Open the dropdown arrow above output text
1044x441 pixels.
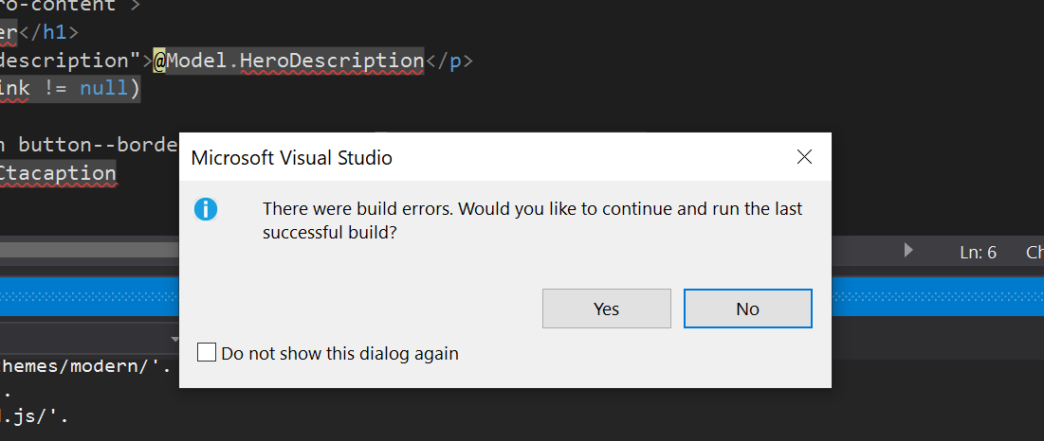click(x=175, y=339)
